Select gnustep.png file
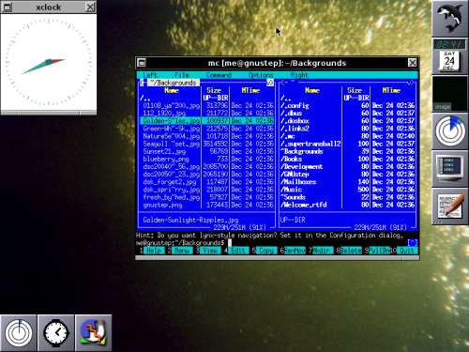The image size is (469, 352). click(206, 205)
